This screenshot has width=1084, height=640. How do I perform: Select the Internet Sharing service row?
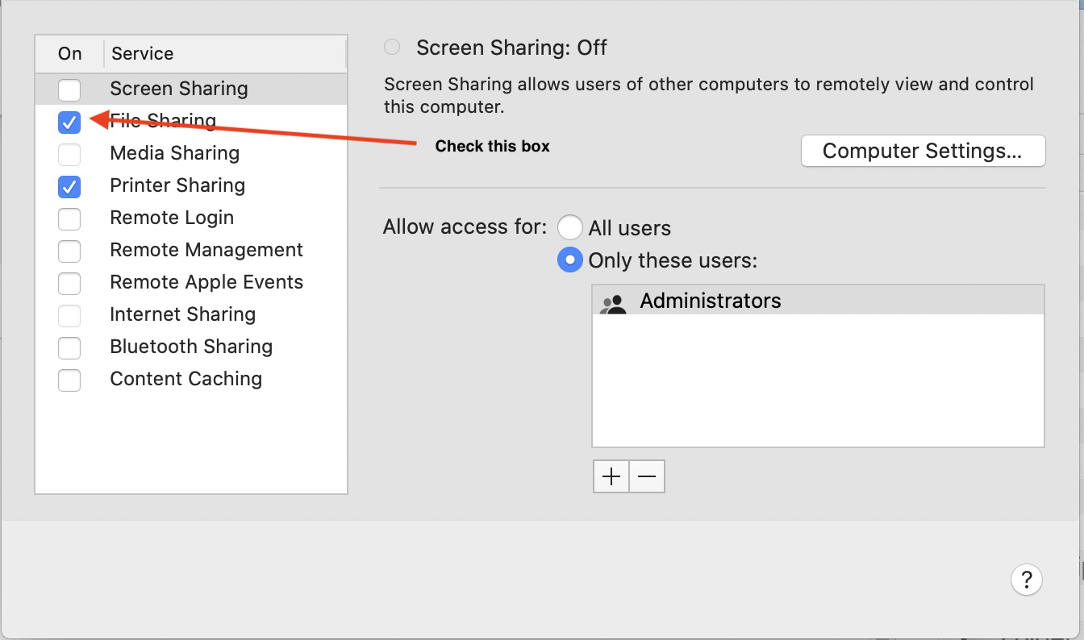point(191,314)
